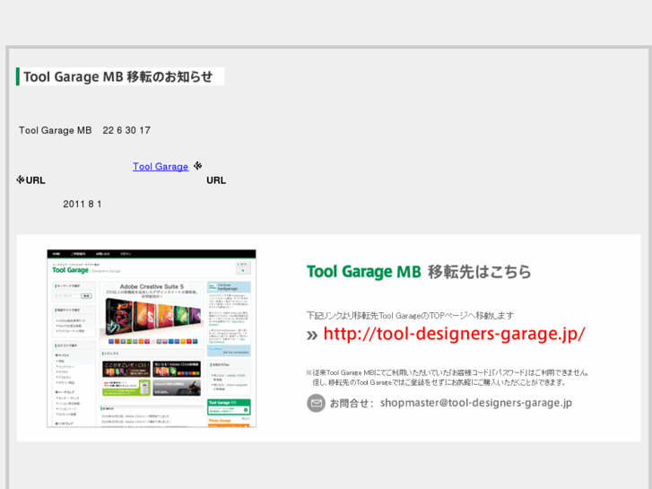Select the heading Tool Garage MB 移転のお知らせ
This screenshot has width=652, height=489.
pos(118,76)
